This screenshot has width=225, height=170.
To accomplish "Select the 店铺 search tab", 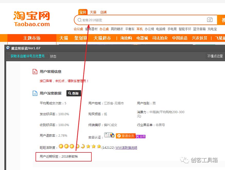I will (103, 12).
